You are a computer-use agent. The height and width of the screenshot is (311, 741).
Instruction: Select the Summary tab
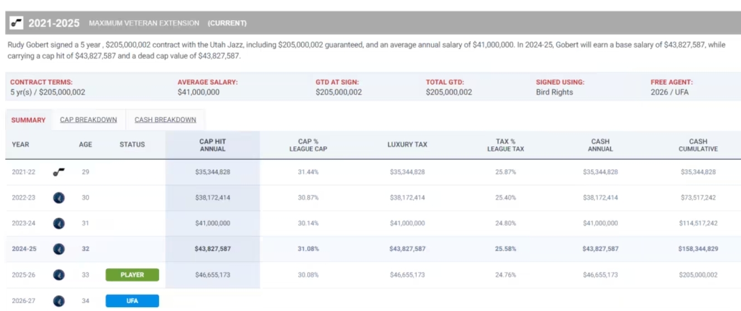point(28,120)
